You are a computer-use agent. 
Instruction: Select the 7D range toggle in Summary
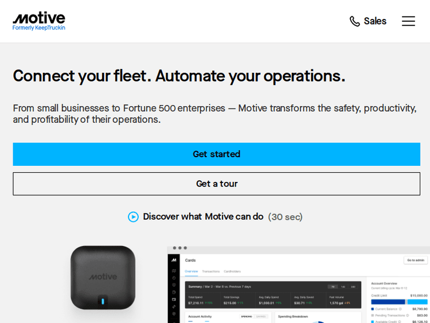pyautogui.click(x=332, y=286)
